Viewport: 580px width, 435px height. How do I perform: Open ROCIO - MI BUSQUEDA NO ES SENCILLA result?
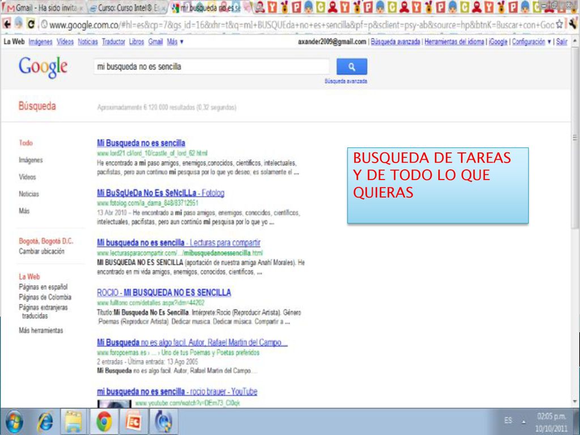point(164,293)
